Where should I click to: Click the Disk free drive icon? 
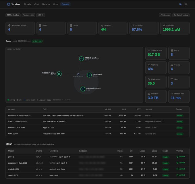coord(149,94)
